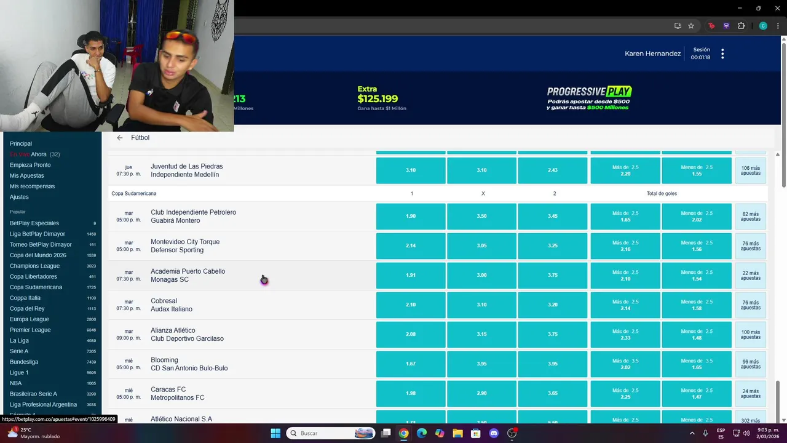Go back using the Fútbol back arrow
Image resolution: width=787 pixels, height=443 pixels.
point(119,138)
